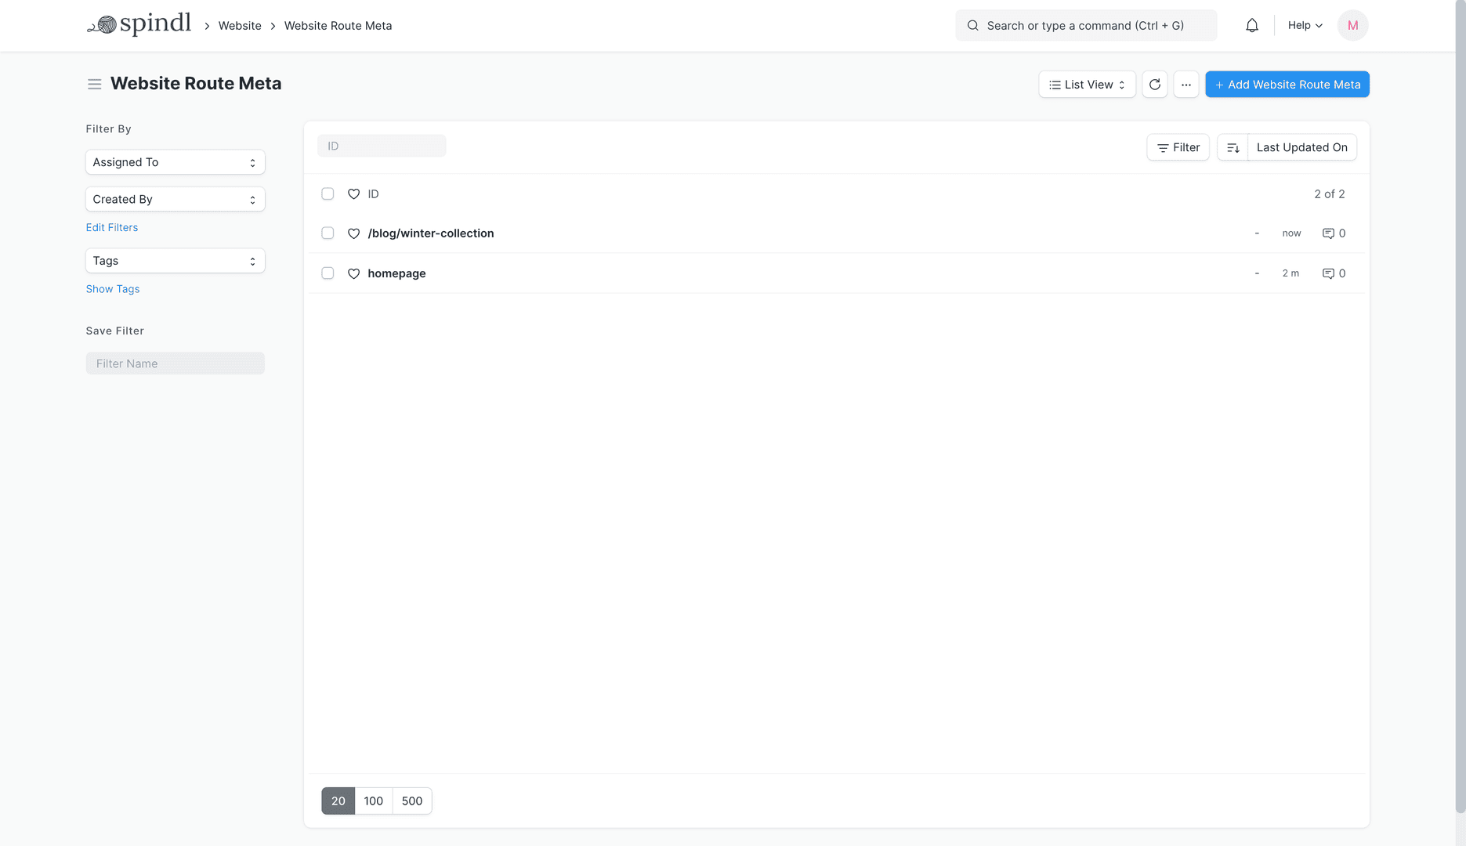Open the three-dot more options menu

1185,85
